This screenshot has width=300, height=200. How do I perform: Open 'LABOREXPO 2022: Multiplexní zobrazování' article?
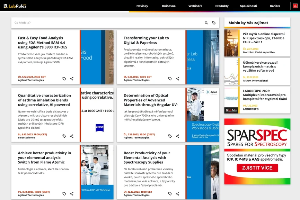265,95
